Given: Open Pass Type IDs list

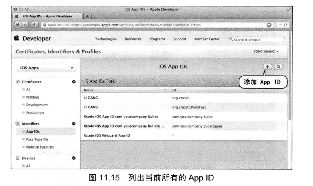Looking at the screenshot, I should (x=37, y=139).
